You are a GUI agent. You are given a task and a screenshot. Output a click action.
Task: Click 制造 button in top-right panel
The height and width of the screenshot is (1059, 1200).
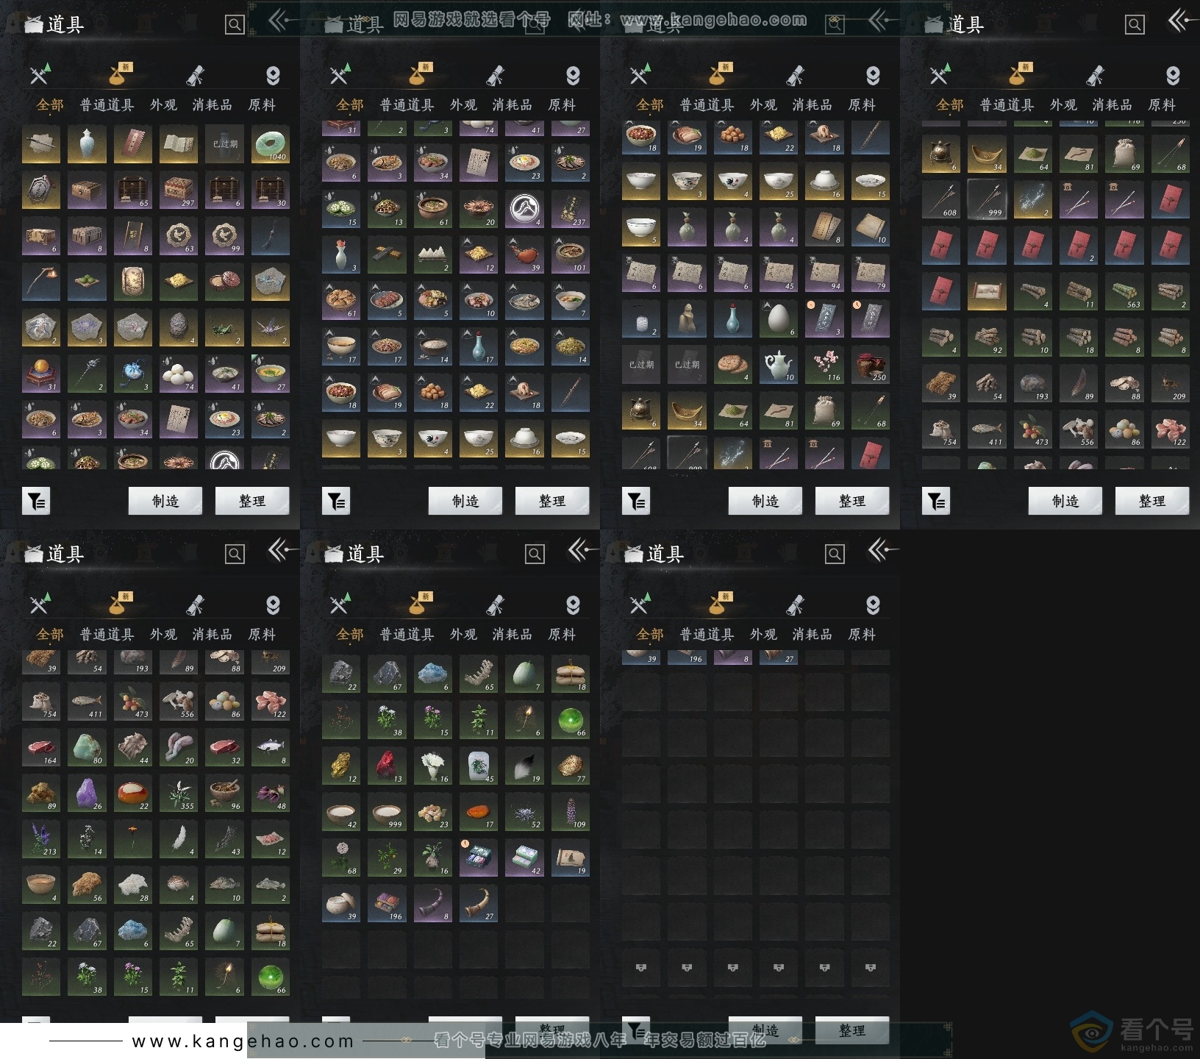(x=1065, y=501)
